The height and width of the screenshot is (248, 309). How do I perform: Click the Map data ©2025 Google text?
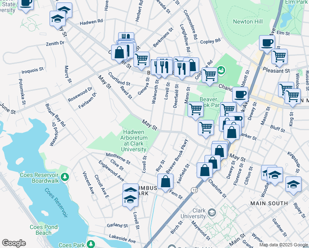click(x=283, y=245)
